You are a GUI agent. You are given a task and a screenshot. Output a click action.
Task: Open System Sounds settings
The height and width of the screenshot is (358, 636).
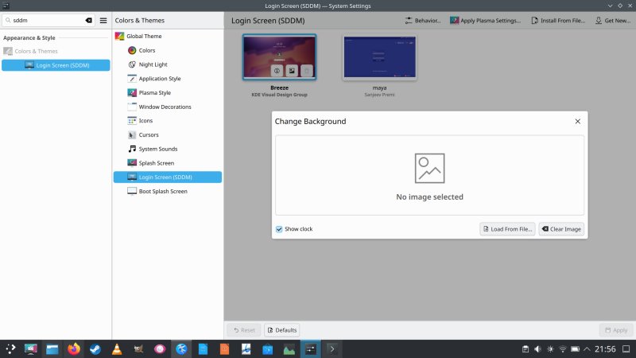[168, 149]
